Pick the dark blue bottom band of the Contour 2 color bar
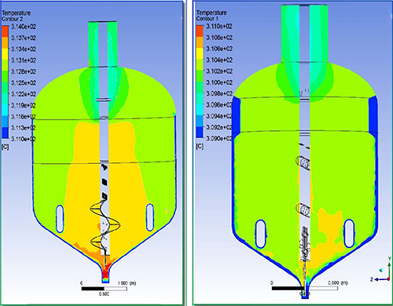This screenshot has width=393, height=306. point(6,133)
